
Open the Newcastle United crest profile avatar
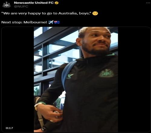(7, 5)
